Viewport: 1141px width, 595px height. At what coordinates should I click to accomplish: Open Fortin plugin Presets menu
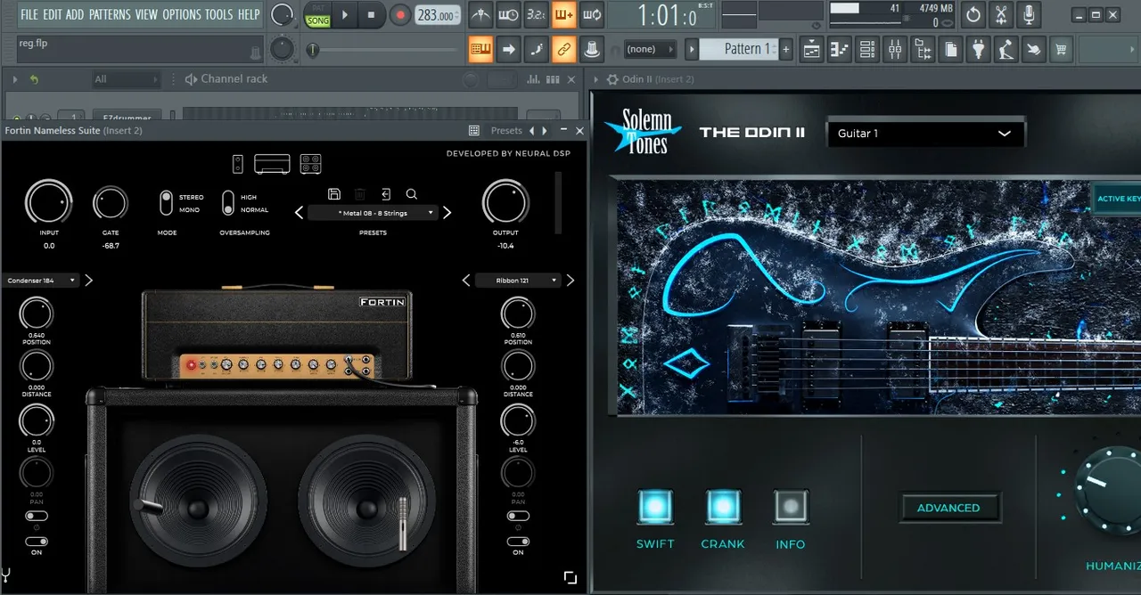tap(506, 130)
